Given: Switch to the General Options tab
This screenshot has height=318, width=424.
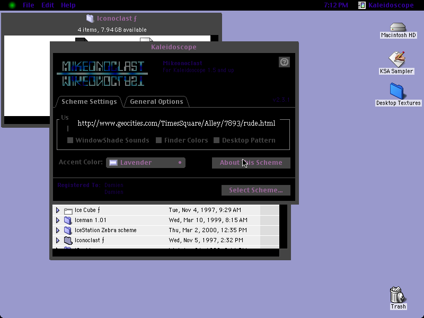Looking at the screenshot, I should (x=156, y=101).
